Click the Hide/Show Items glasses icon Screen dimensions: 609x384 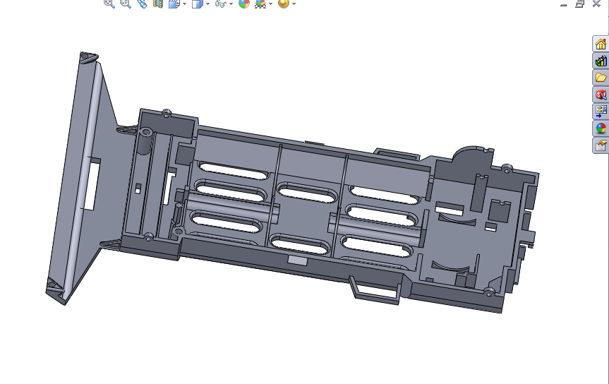pos(221,4)
